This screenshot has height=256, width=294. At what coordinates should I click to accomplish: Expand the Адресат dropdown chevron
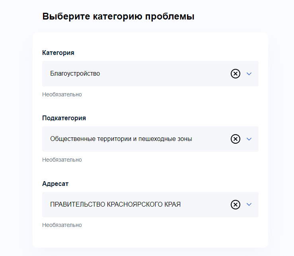249,204
